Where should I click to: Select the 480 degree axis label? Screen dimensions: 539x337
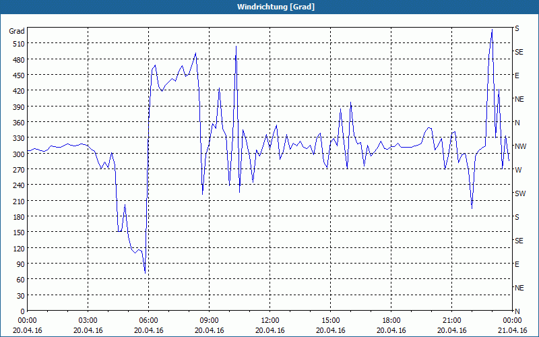pyautogui.click(x=19, y=60)
